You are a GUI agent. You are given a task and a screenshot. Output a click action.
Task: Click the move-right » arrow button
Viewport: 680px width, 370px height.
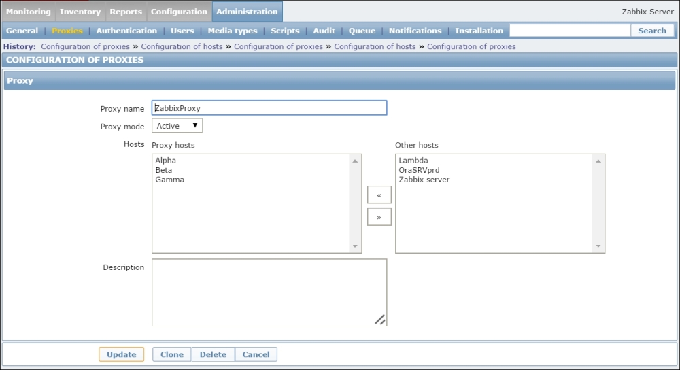click(379, 217)
